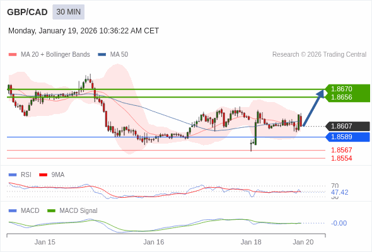Click the red 1.8567 support value
Viewport: 372px width, 252px height.
(x=341, y=150)
